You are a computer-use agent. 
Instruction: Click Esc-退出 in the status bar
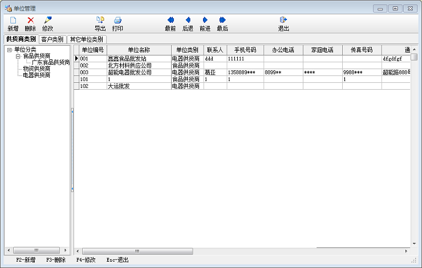pos(117,260)
